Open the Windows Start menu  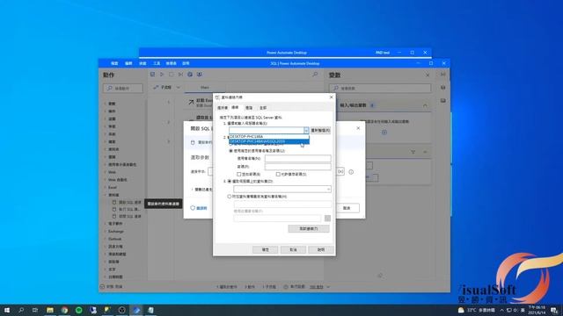(7, 310)
